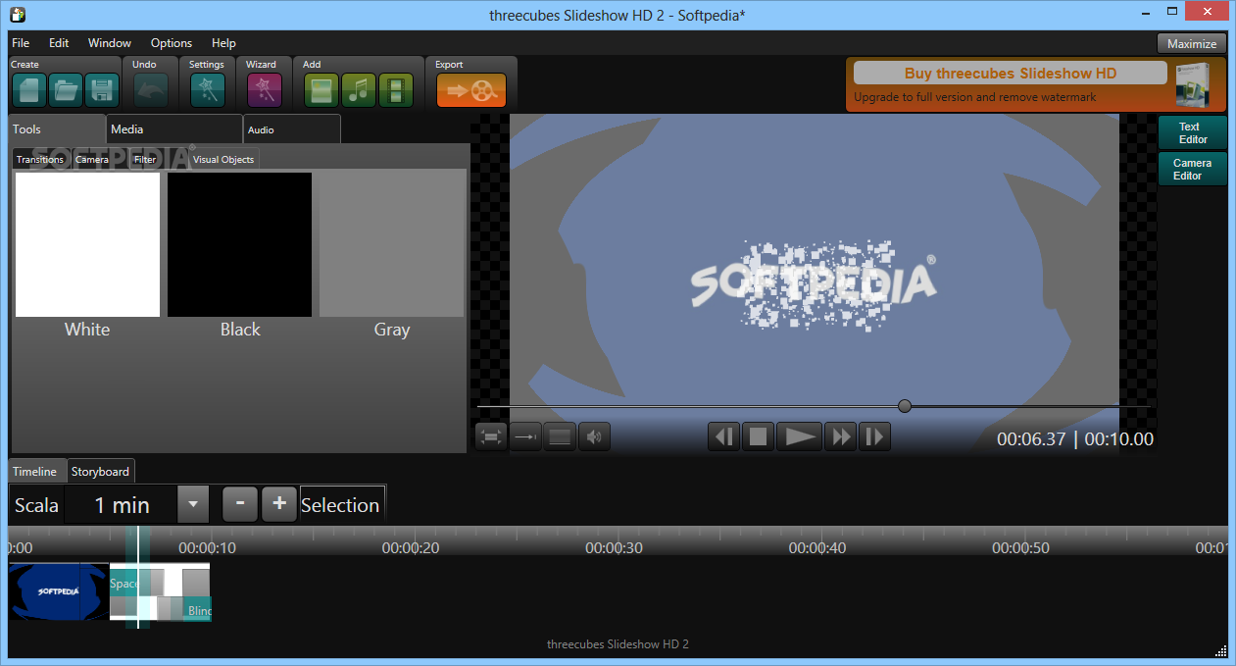Switch to the Storyboard tab

click(100, 472)
